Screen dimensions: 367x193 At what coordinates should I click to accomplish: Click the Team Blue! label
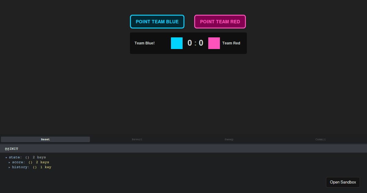pyautogui.click(x=145, y=43)
